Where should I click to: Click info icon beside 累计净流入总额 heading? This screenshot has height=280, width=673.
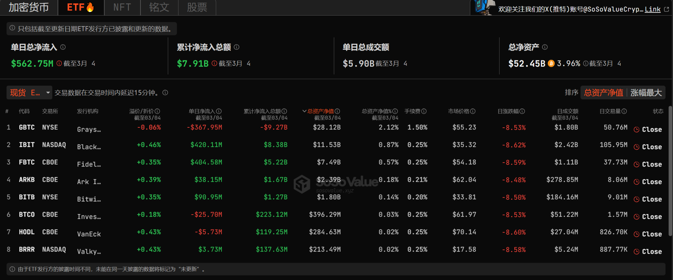237,47
